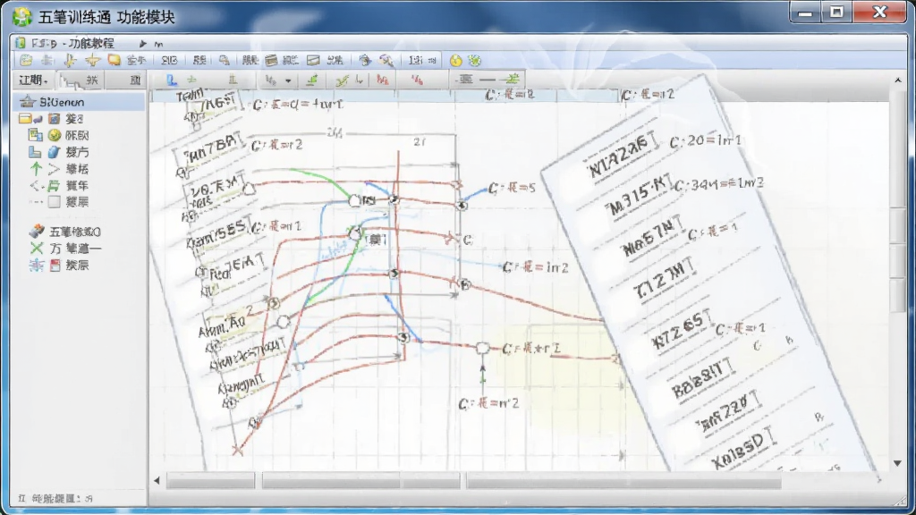Select the yellow lightning-shaped toolbar icon
Screen dimensions: 916x515
pos(70,60)
